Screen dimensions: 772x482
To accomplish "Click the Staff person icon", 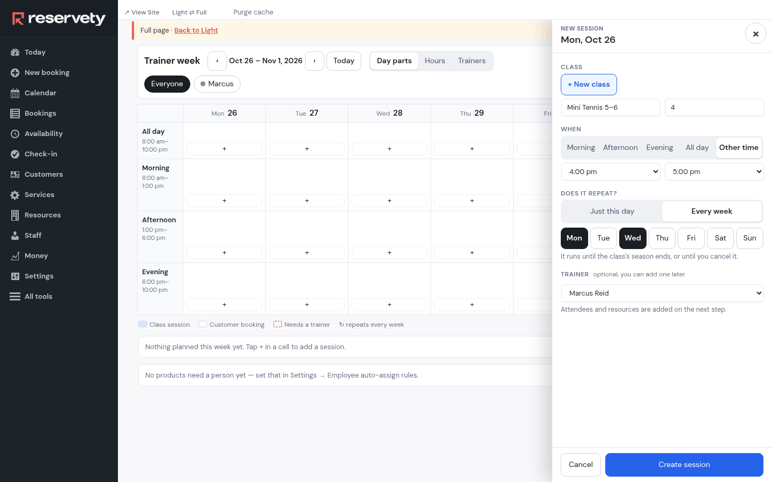I will pos(15,236).
